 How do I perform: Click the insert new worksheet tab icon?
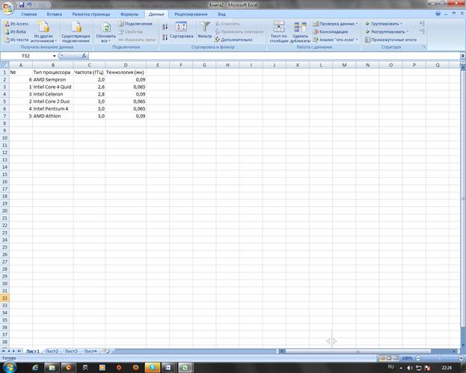pos(105,351)
